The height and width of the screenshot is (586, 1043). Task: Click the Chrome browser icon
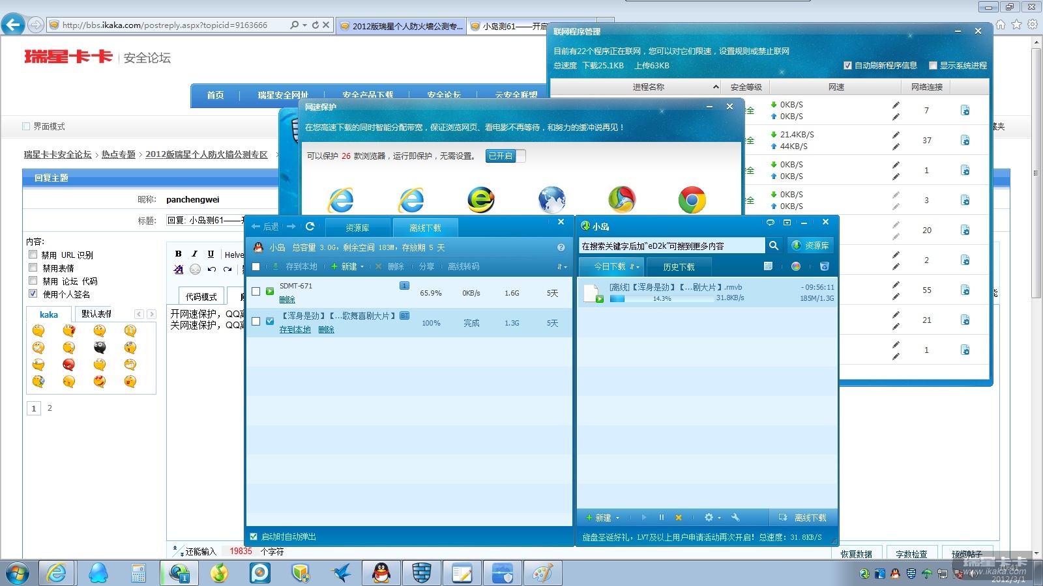(x=692, y=200)
